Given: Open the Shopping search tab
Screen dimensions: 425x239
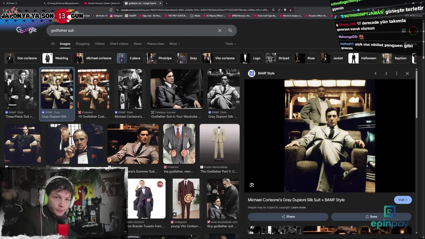Looking at the screenshot, I should [x=82, y=44].
